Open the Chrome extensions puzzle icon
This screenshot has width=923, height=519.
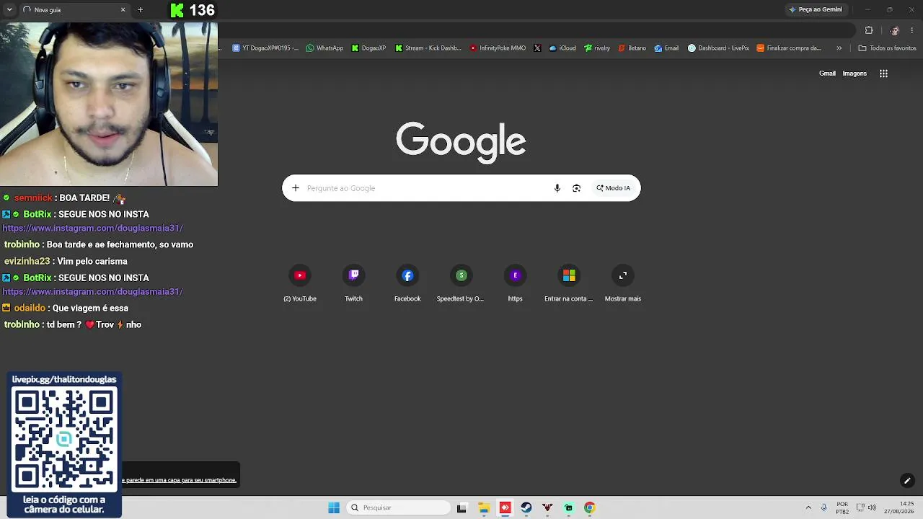point(869,30)
